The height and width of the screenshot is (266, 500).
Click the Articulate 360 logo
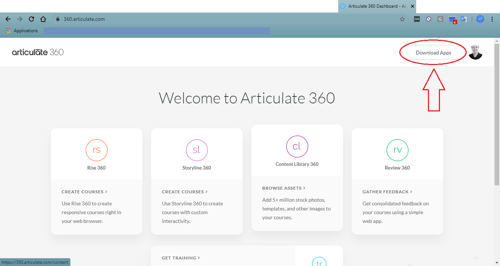tap(38, 52)
